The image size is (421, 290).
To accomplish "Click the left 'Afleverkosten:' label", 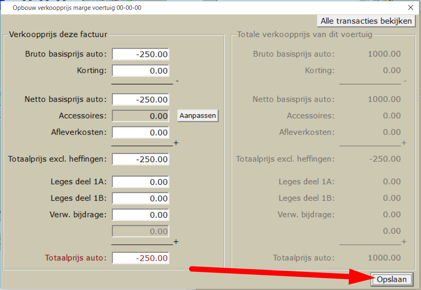I will [x=79, y=132].
